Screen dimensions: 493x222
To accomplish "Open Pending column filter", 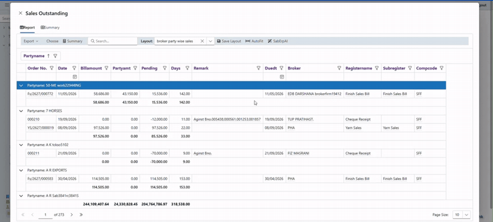I will (x=165, y=68).
